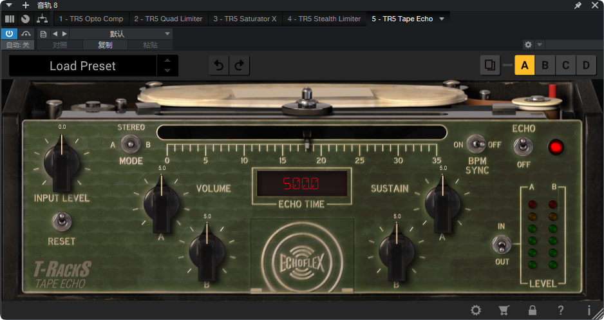The image size is (604, 320).
Task: Click the VOLUME B knob
Action: [x=207, y=252]
